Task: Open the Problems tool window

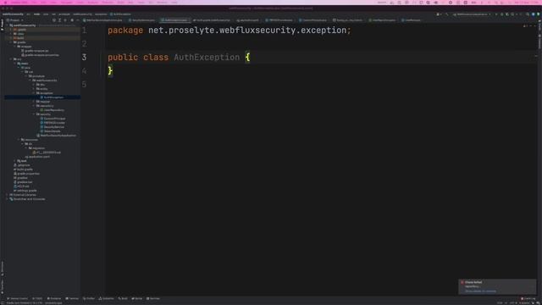Action: pos(54,298)
